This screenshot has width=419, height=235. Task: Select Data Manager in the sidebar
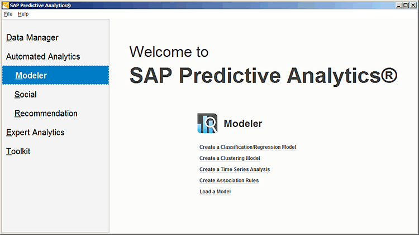click(x=32, y=37)
